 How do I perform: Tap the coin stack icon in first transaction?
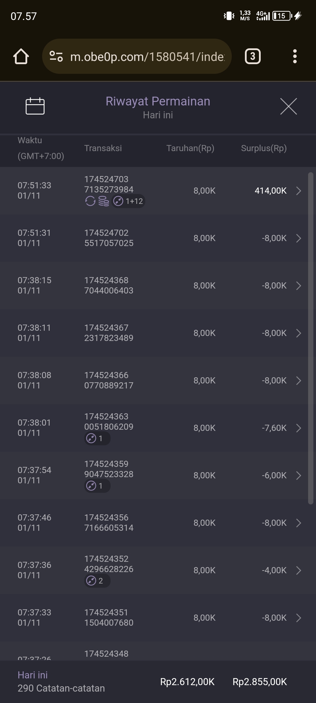(104, 201)
